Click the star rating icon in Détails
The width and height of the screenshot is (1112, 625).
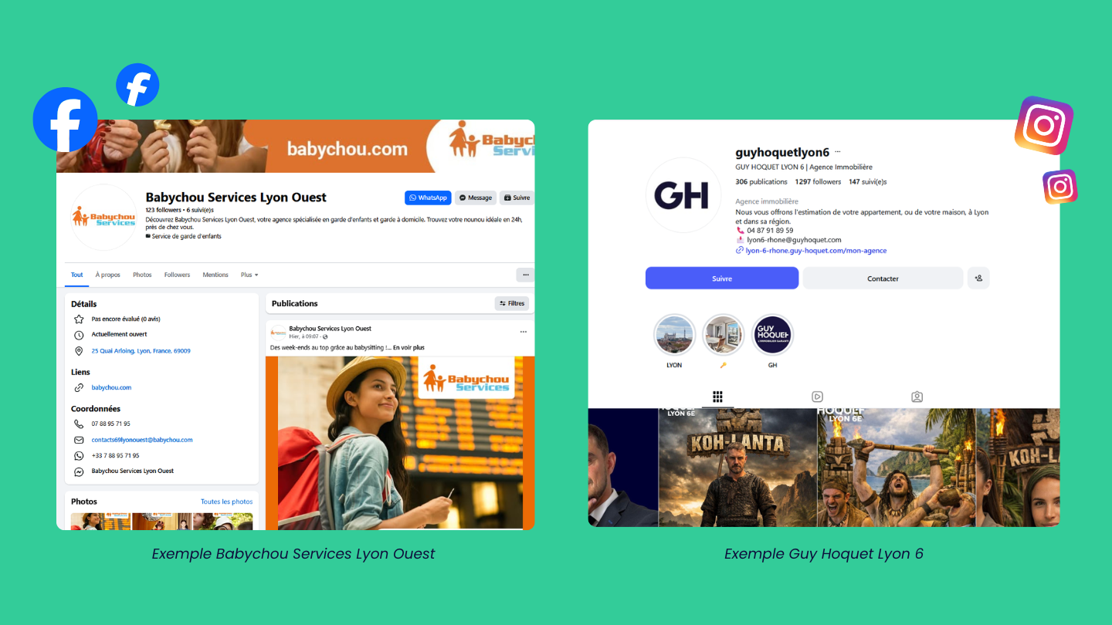pyautogui.click(x=79, y=319)
